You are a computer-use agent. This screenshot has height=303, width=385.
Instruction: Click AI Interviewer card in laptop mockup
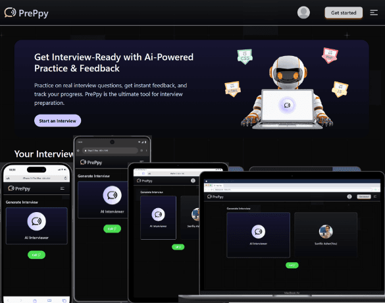coord(258,235)
